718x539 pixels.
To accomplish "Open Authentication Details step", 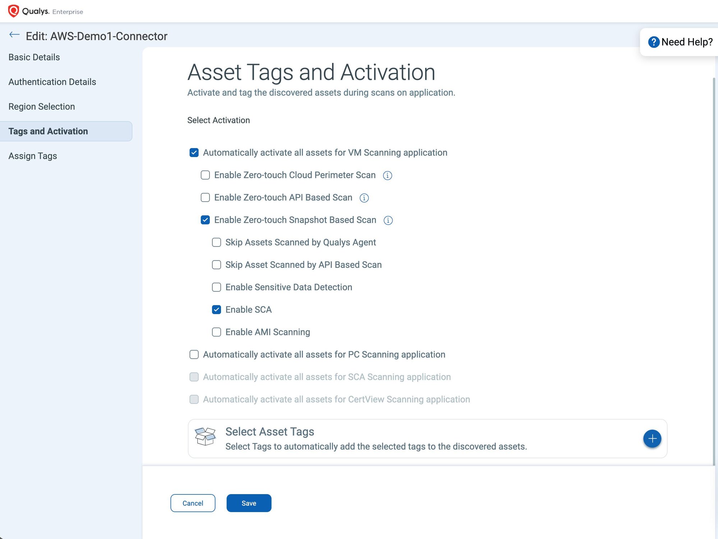I will pos(52,82).
